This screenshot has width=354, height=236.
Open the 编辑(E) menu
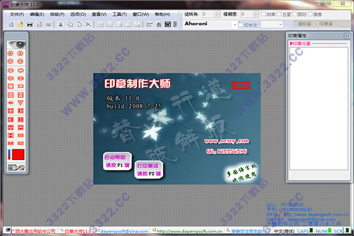point(37,14)
